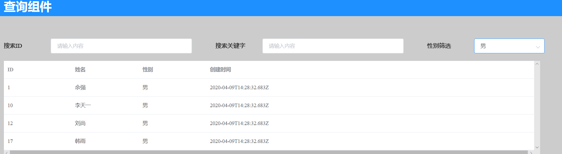Click creation time in 刘尚 row
The width and height of the screenshot is (562, 154).
(x=239, y=123)
